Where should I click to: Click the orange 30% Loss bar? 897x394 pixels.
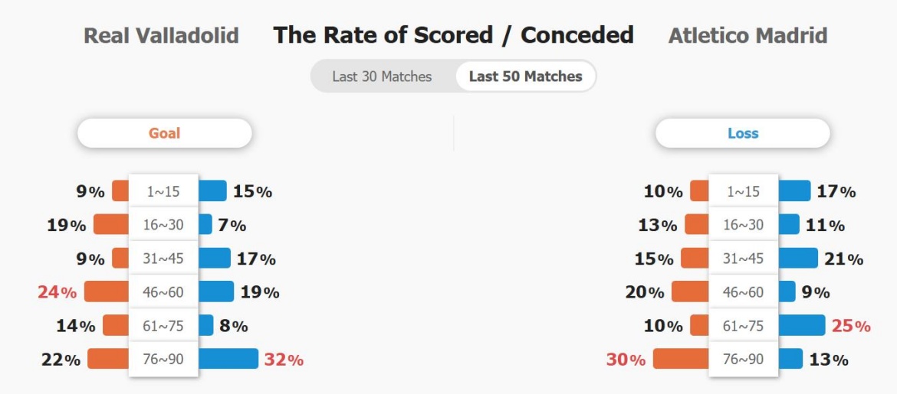point(681,359)
